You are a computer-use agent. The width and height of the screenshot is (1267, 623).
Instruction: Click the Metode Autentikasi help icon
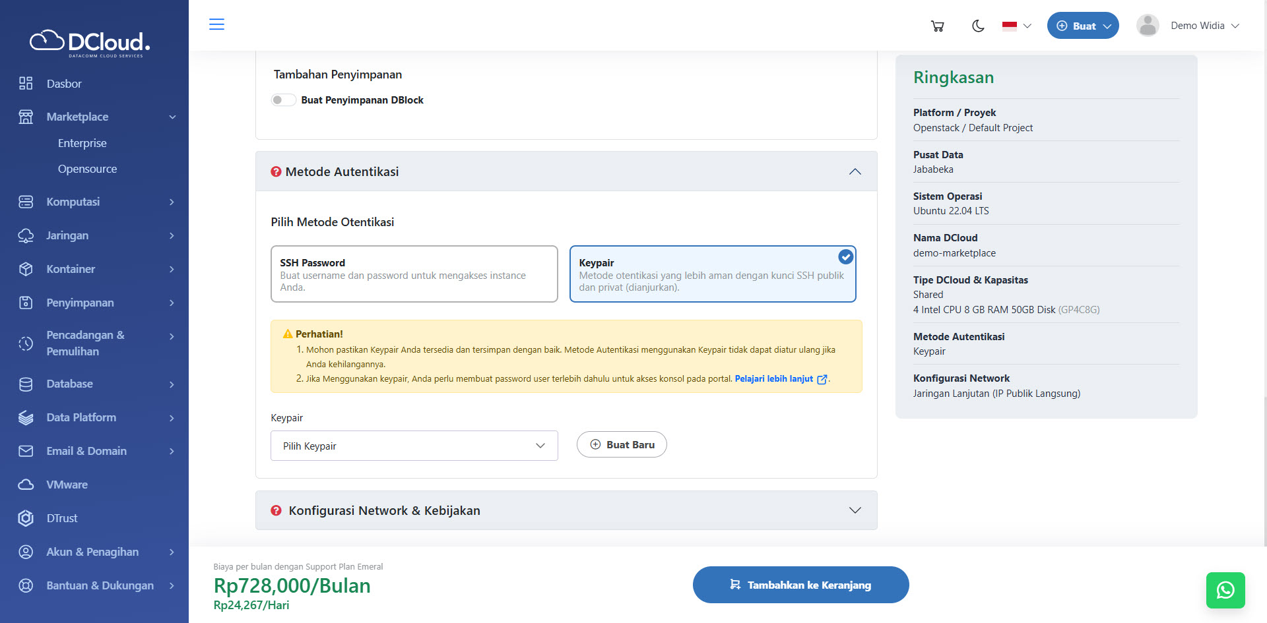pyautogui.click(x=276, y=171)
